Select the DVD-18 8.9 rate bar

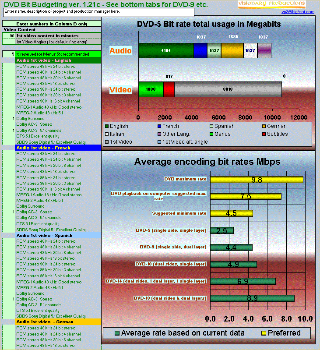[x=252, y=298]
